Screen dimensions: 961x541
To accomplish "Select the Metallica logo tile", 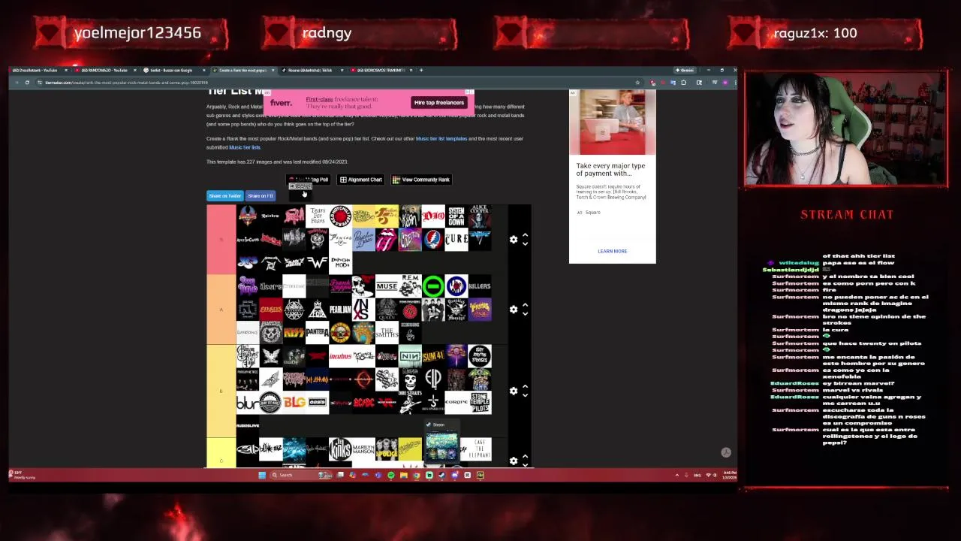I will pos(271,263).
